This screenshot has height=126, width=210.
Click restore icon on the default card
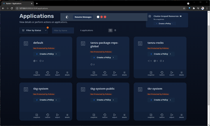point(47,73)
